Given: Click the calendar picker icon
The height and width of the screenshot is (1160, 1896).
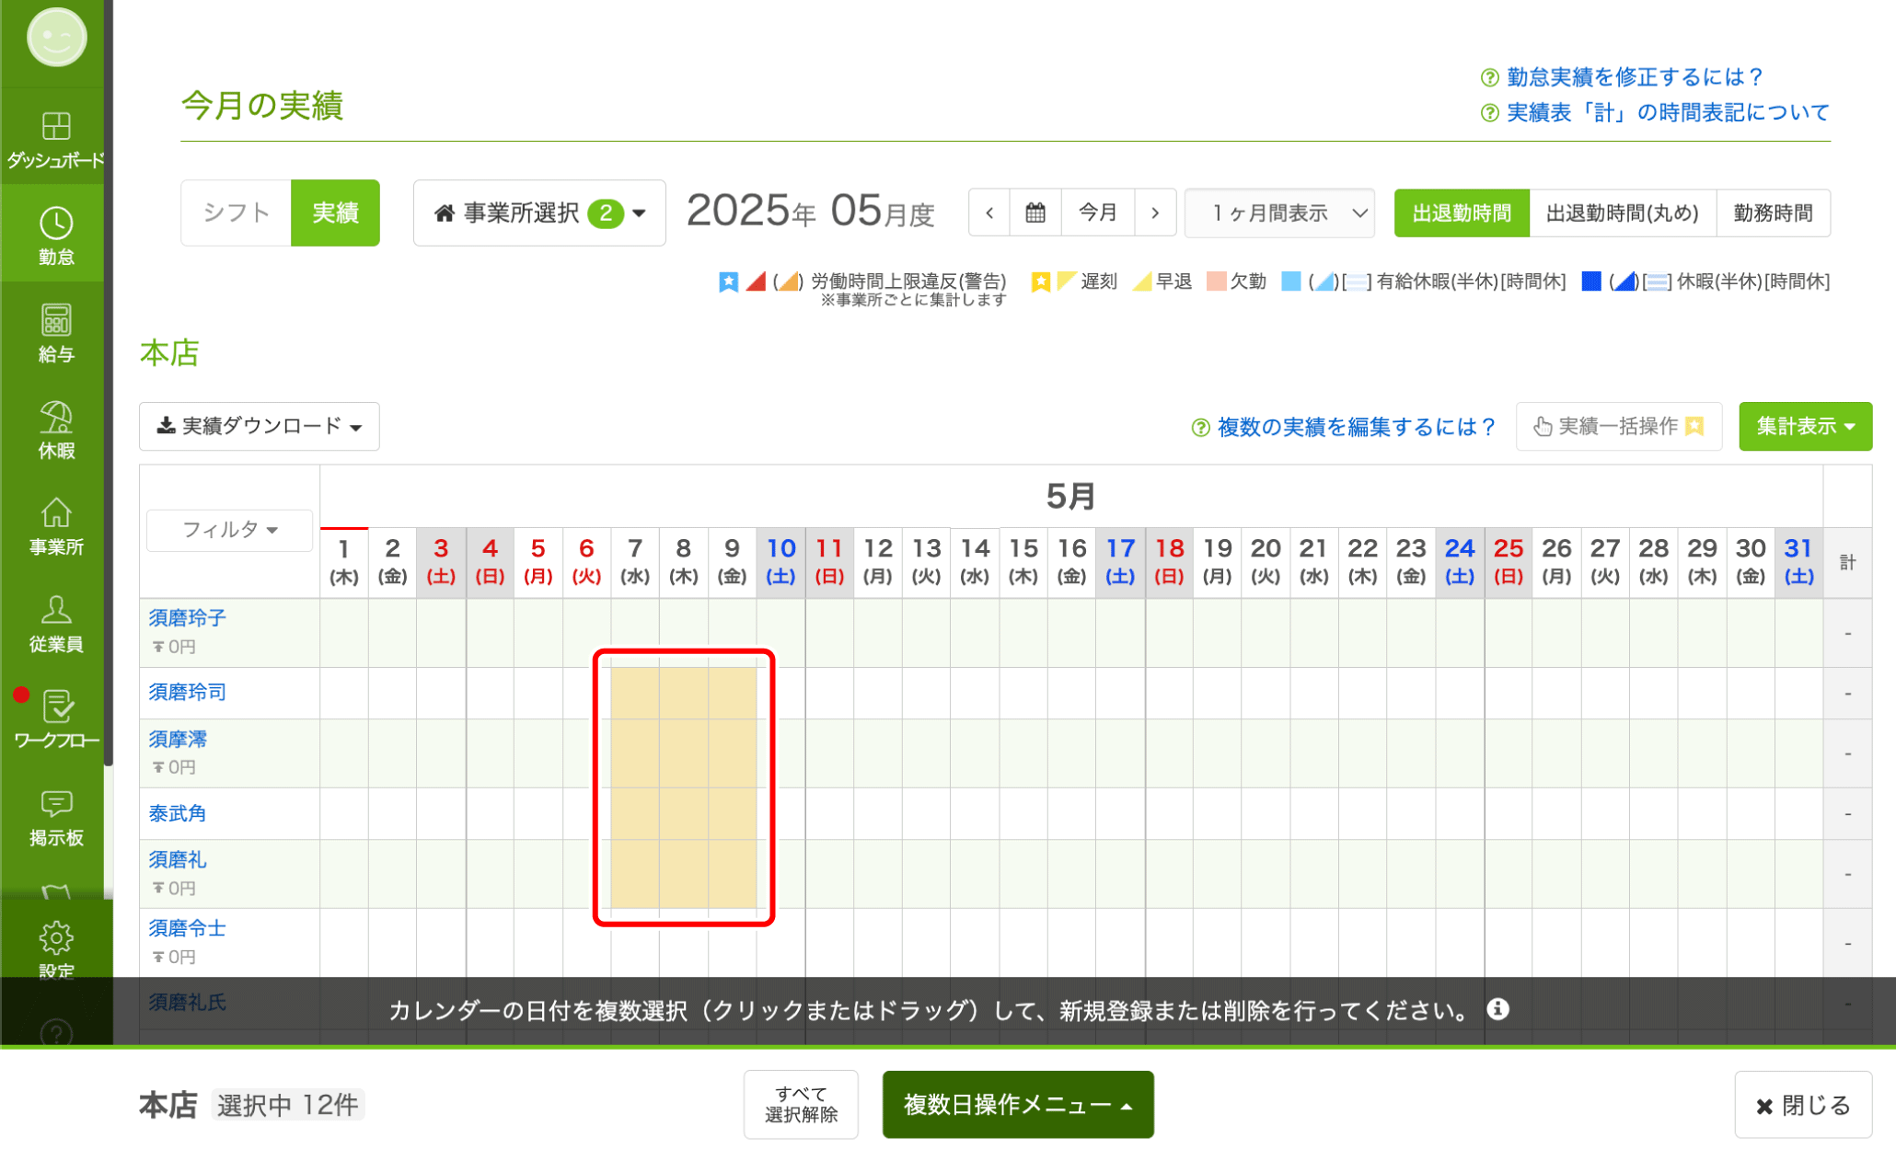Looking at the screenshot, I should click(x=1035, y=213).
